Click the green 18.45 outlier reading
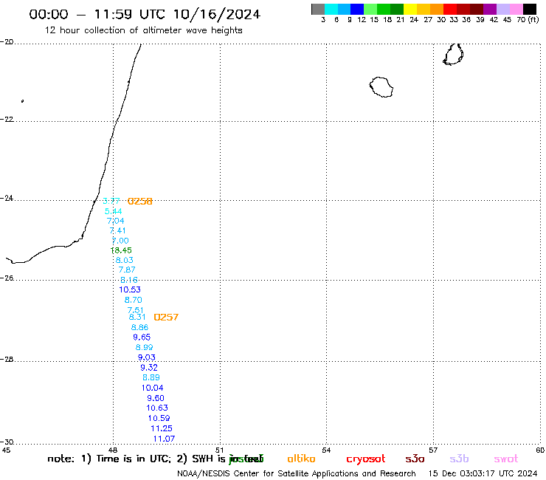This screenshot has width=546, height=480. tap(121, 250)
